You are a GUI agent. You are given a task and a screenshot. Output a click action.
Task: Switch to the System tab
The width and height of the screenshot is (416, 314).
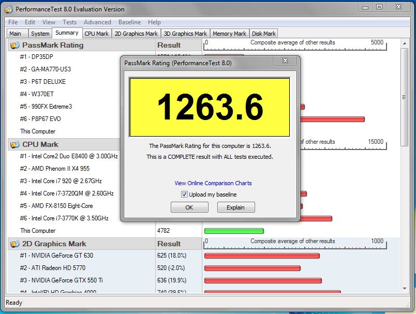point(40,34)
